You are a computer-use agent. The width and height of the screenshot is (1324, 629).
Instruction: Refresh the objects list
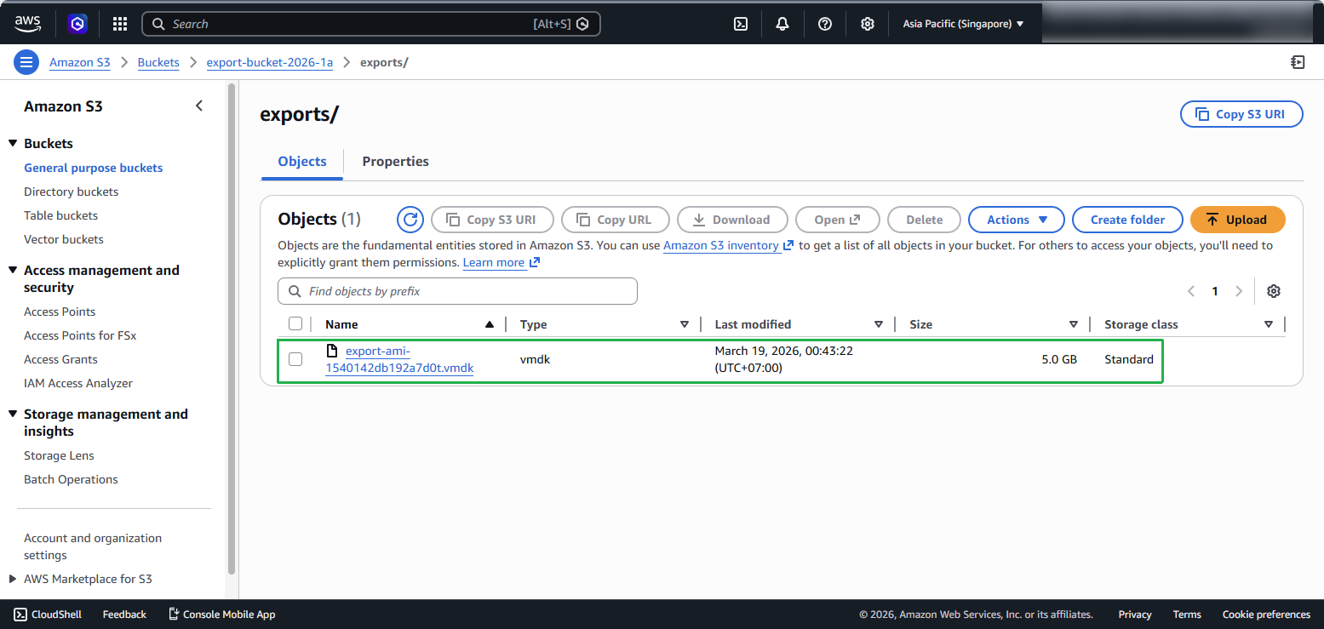pos(410,220)
